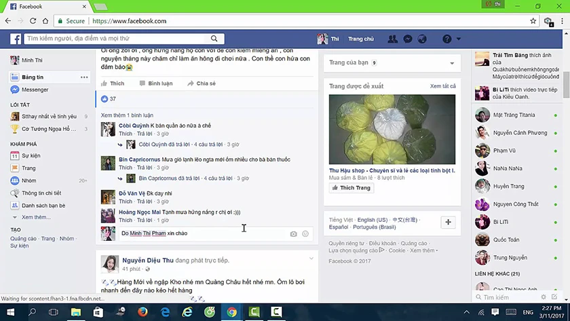Viewport: 570px width, 321px height.
Task: Click the Facebook logo icon in header
Action: pos(15,39)
